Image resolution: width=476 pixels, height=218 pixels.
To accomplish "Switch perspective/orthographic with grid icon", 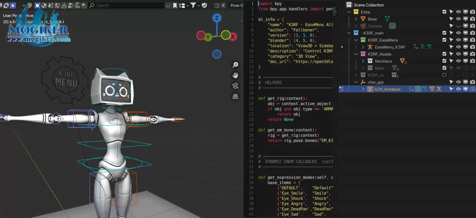I will (235, 96).
